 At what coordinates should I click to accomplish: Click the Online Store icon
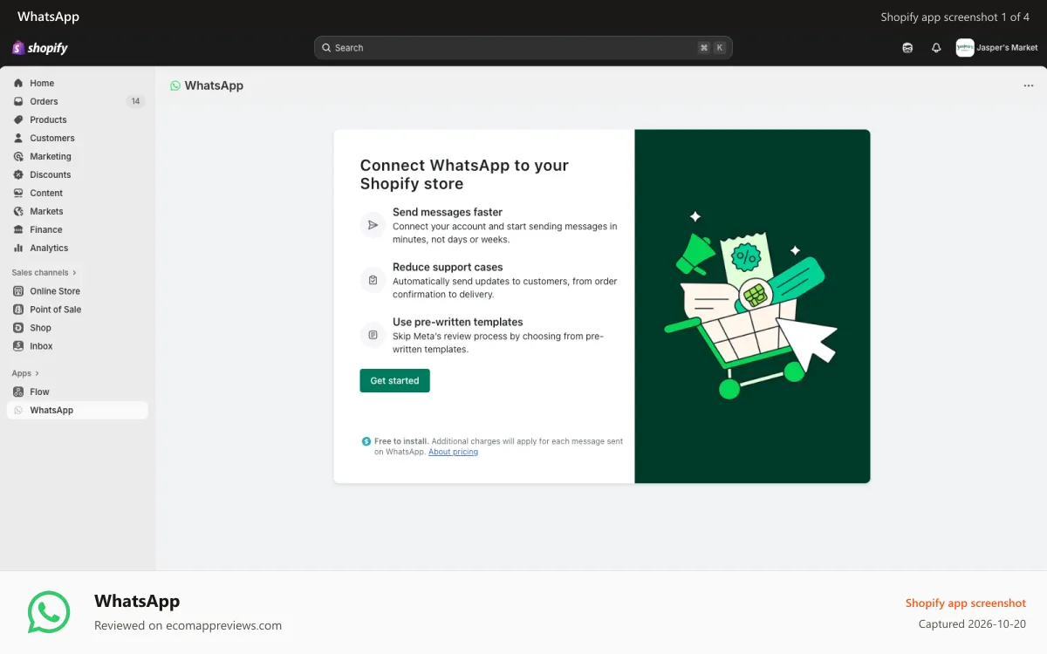point(18,291)
